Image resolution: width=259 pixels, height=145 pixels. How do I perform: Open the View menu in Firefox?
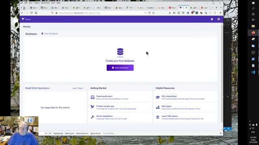[31, 3]
